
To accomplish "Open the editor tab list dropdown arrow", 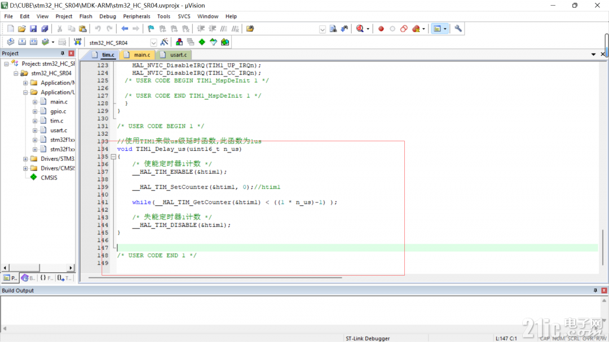I will click(593, 55).
